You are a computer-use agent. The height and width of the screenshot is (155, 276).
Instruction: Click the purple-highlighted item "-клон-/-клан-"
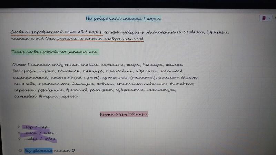point(40,133)
